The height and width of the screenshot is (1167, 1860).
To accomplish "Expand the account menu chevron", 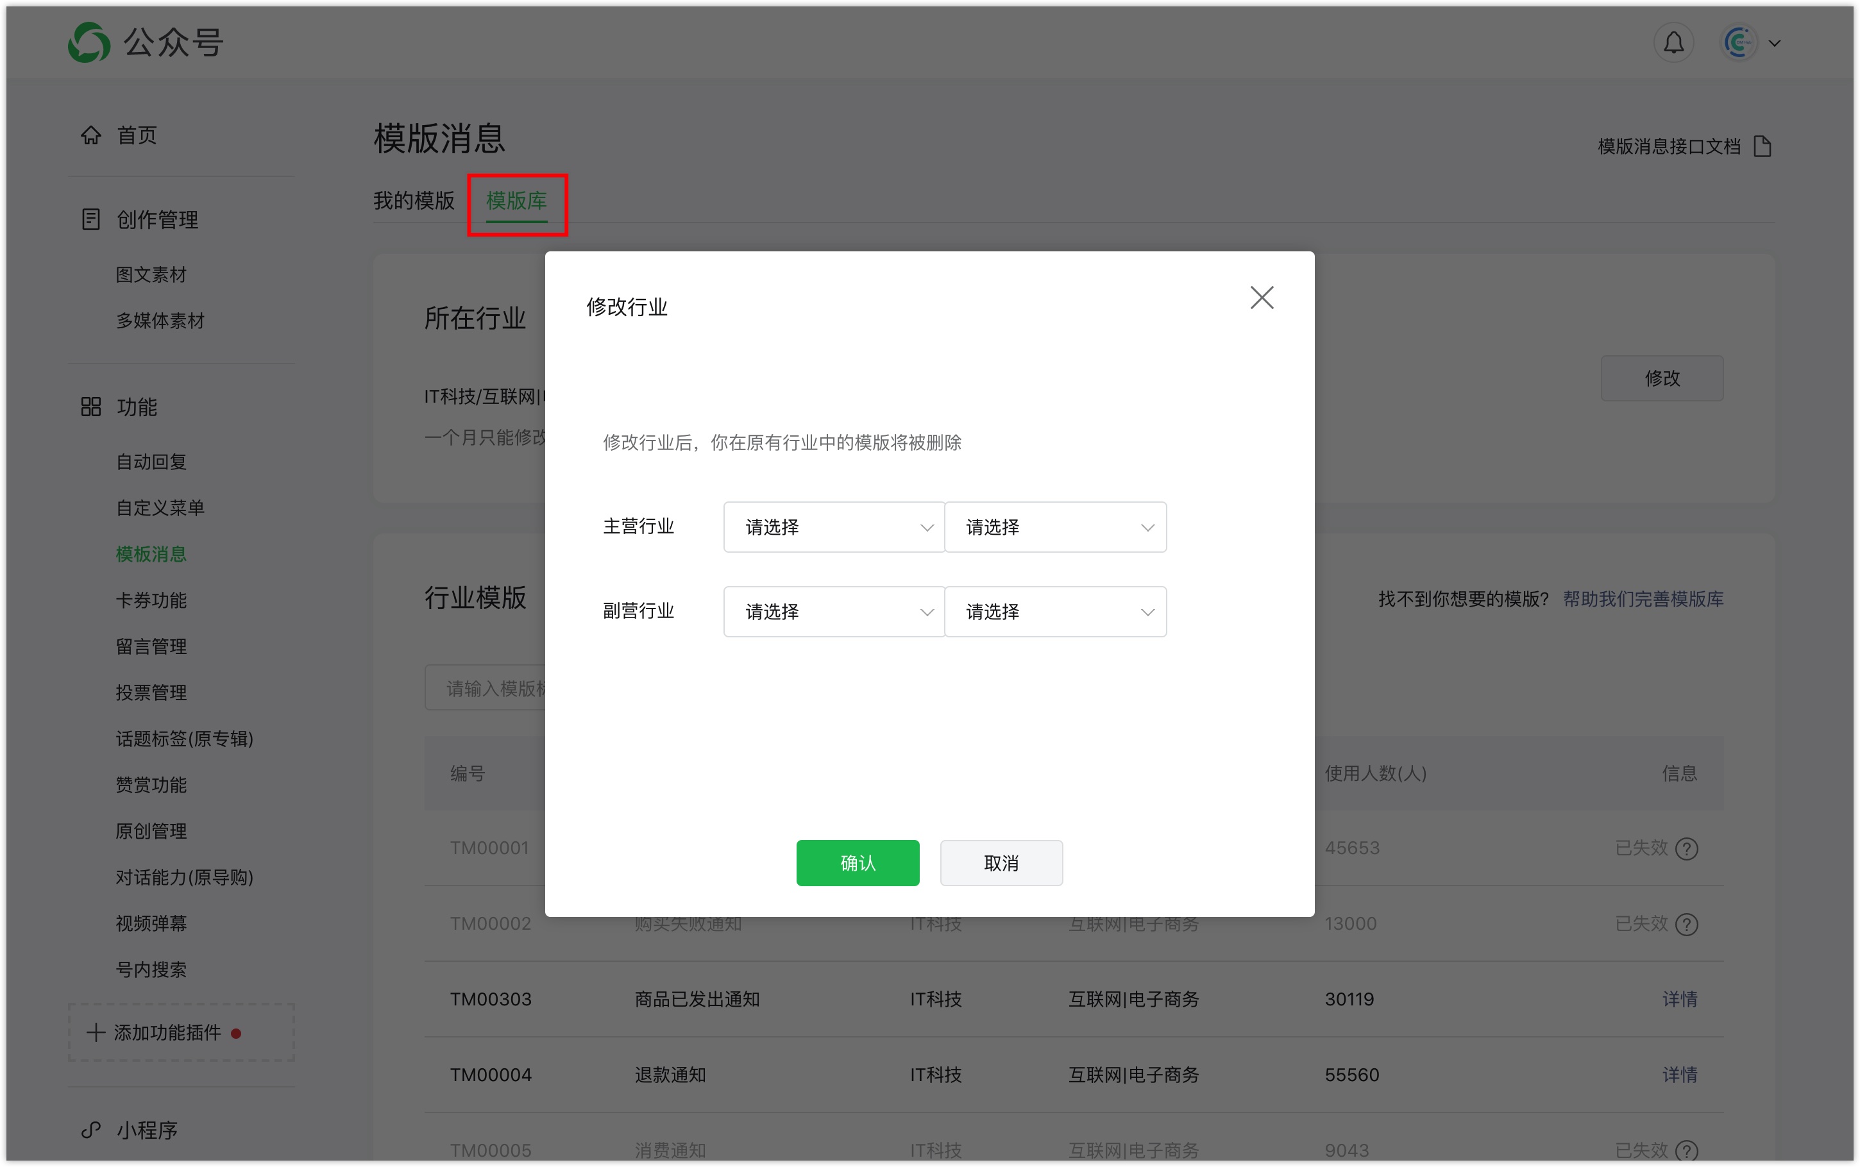I will (1774, 43).
